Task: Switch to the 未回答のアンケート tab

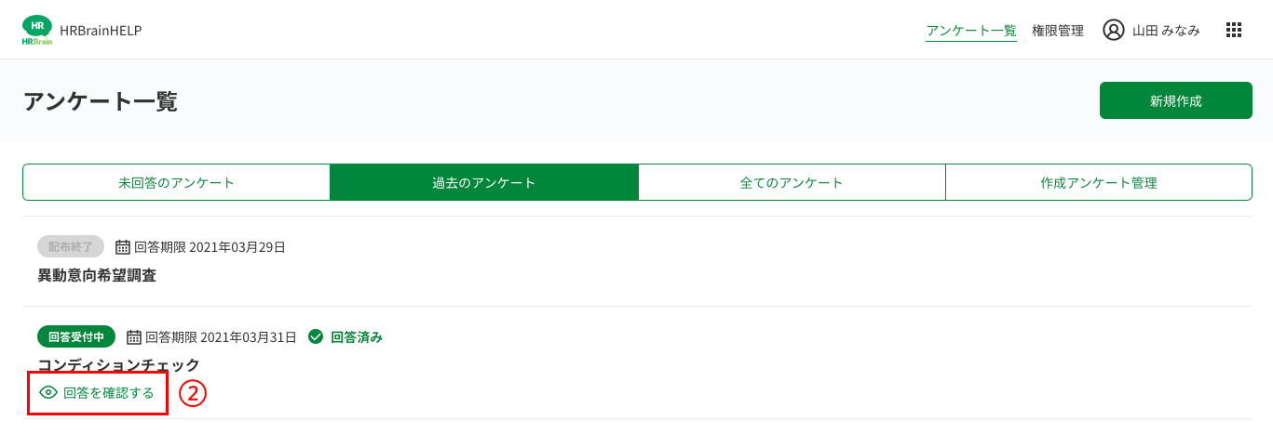Action: (176, 182)
